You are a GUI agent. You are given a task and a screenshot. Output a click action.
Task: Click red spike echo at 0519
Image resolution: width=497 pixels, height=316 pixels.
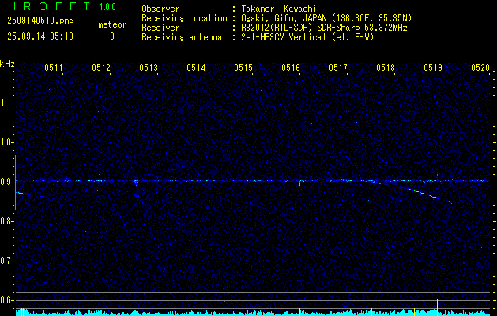pyautogui.click(x=437, y=176)
